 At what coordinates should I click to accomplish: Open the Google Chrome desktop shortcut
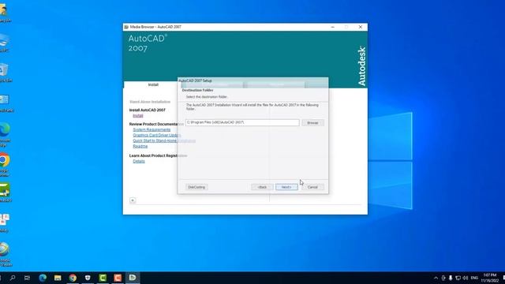pos(5,165)
